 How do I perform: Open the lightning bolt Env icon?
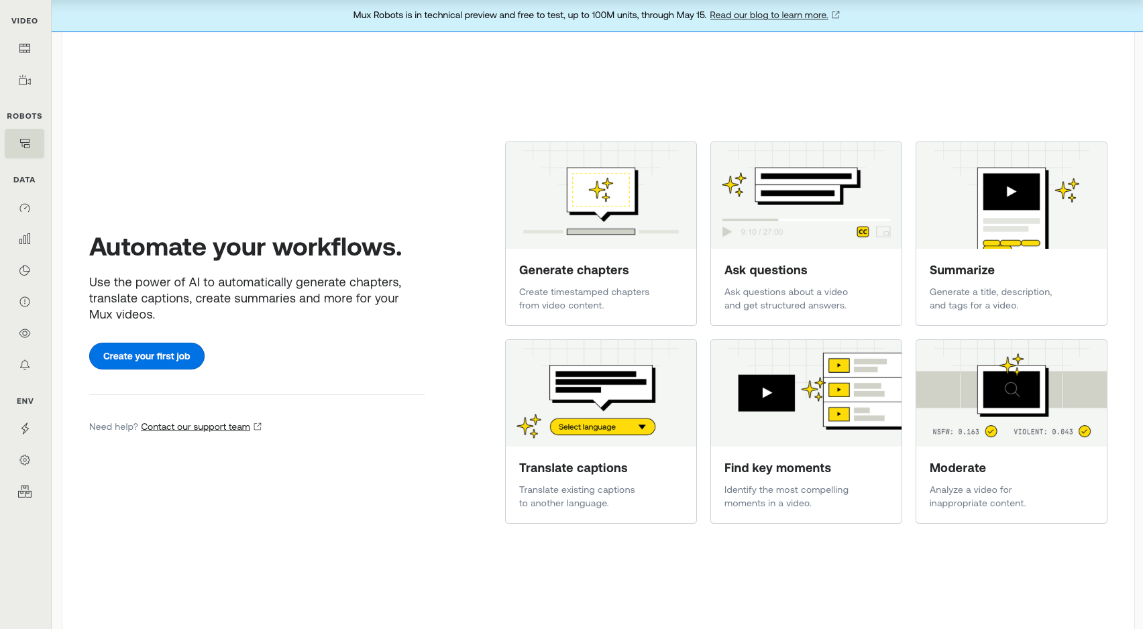pos(25,428)
